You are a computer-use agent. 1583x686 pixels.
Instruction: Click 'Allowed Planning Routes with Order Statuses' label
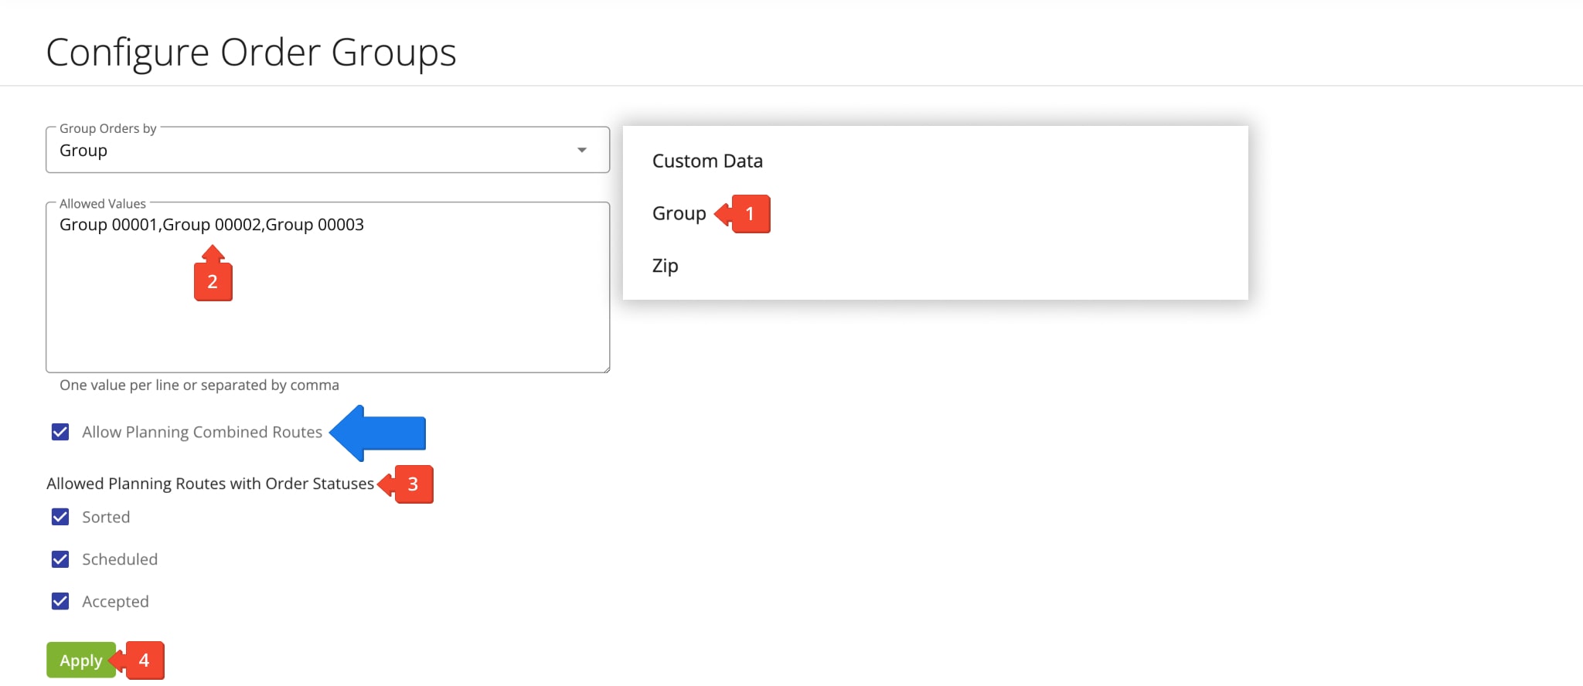pos(210,484)
